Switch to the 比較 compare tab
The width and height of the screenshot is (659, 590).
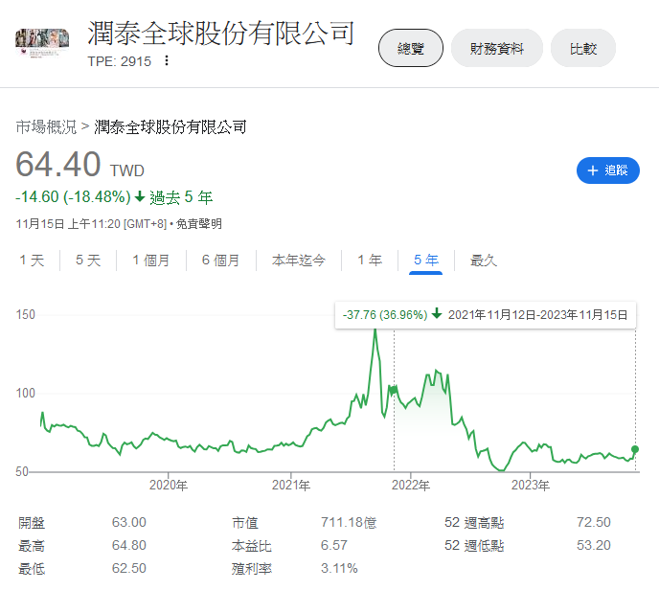pyautogui.click(x=582, y=48)
